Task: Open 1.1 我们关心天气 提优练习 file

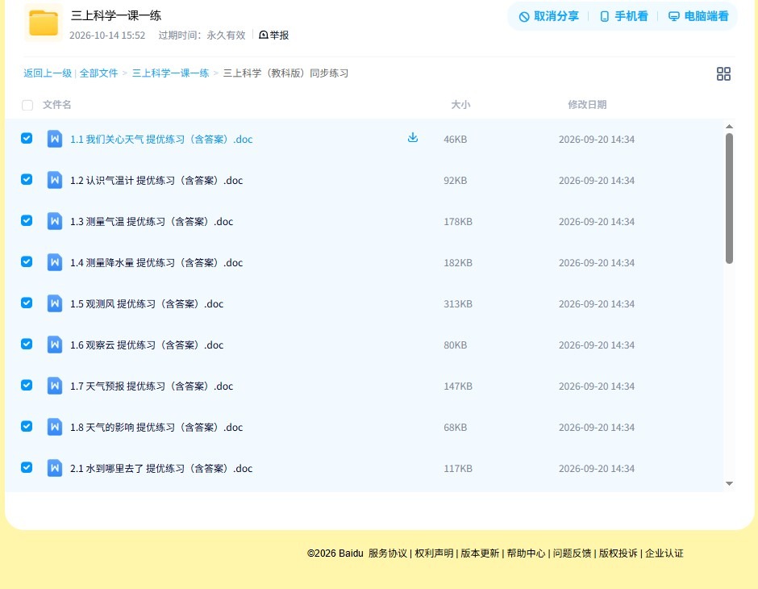Action: tap(161, 140)
